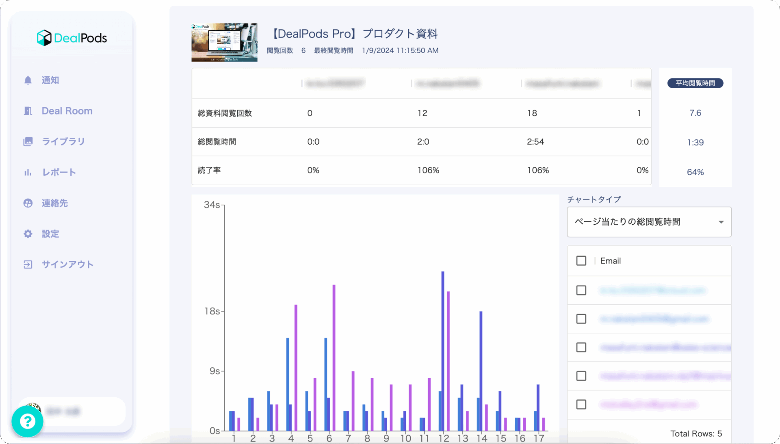
Task: Go to Deal Room page
Action: tap(67, 111)
